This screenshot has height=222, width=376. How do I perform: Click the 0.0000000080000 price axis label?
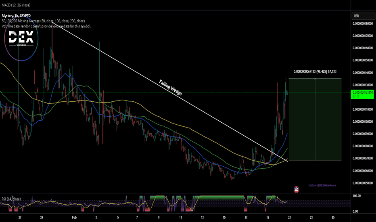363,146
